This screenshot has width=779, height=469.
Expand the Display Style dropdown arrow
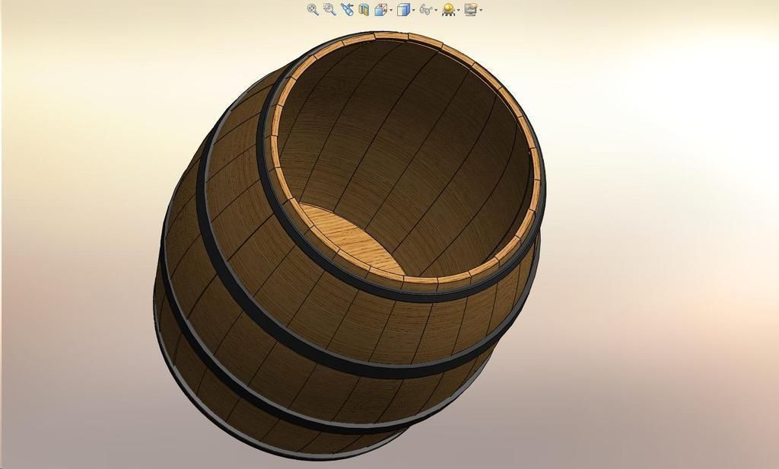coord(414,10)
